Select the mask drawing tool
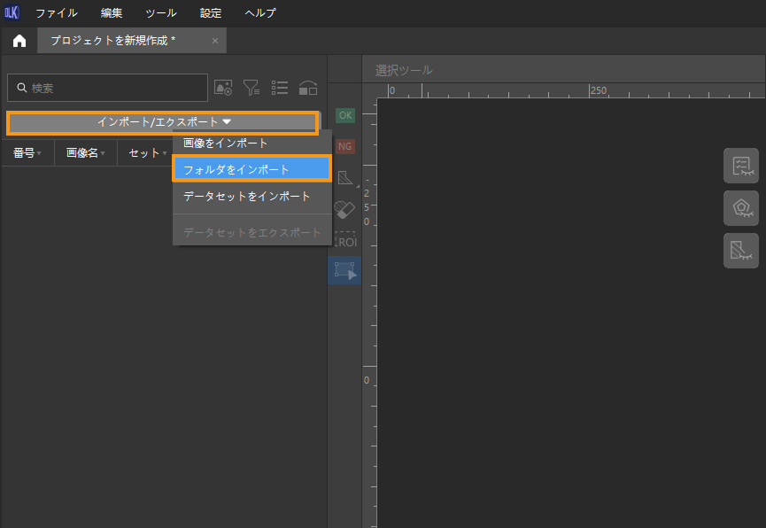Screen dimensions: 766x528 (x=344, y=178)
